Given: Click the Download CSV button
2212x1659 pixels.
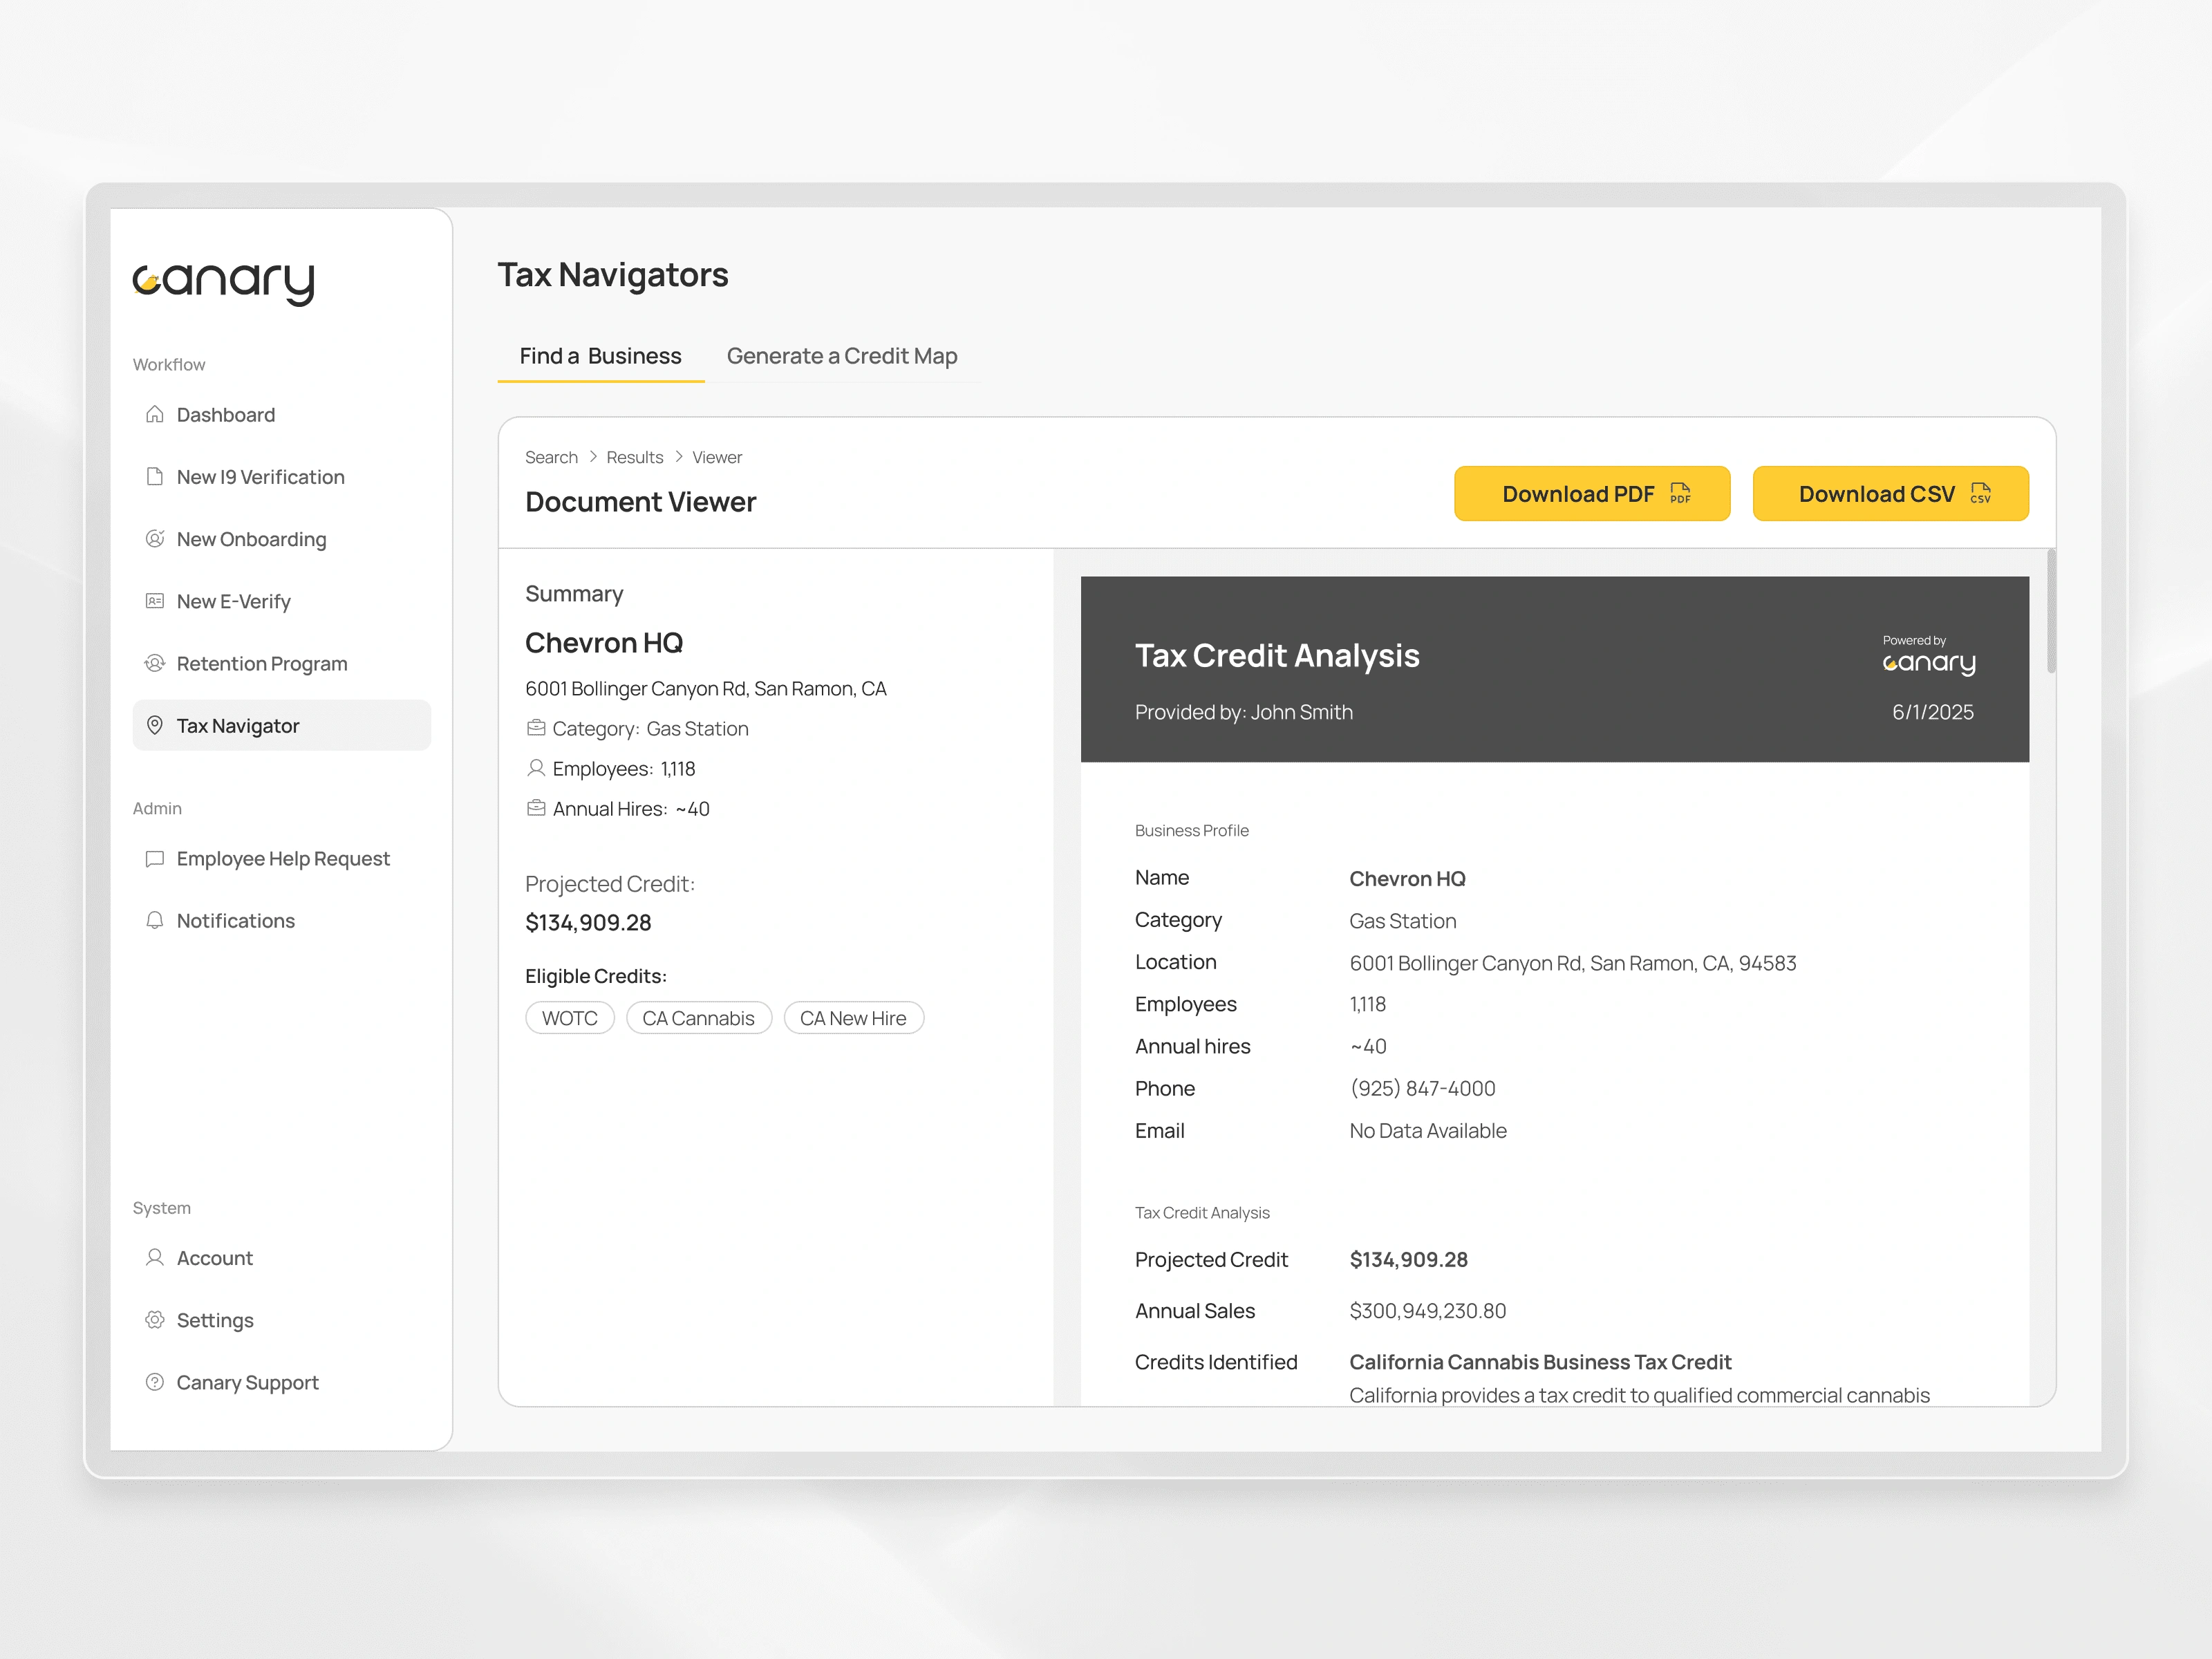Looking at the screenshot, I should 1889,494.
